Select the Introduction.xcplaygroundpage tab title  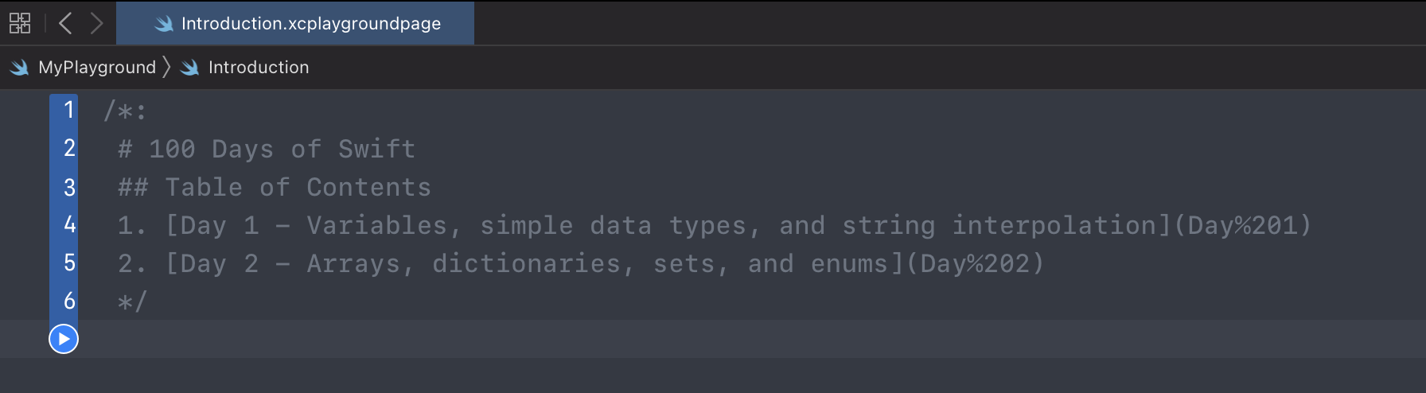pyautogui.click(x=310, y=24)
